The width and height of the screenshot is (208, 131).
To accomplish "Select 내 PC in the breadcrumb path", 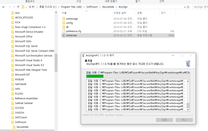I will (32, 7).
